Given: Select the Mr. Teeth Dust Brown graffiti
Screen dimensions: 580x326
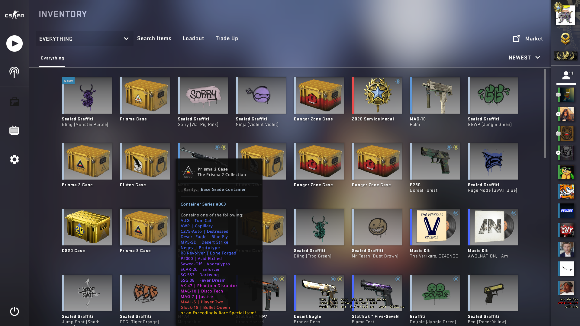Looking at the screenshot, I should 377,227.
